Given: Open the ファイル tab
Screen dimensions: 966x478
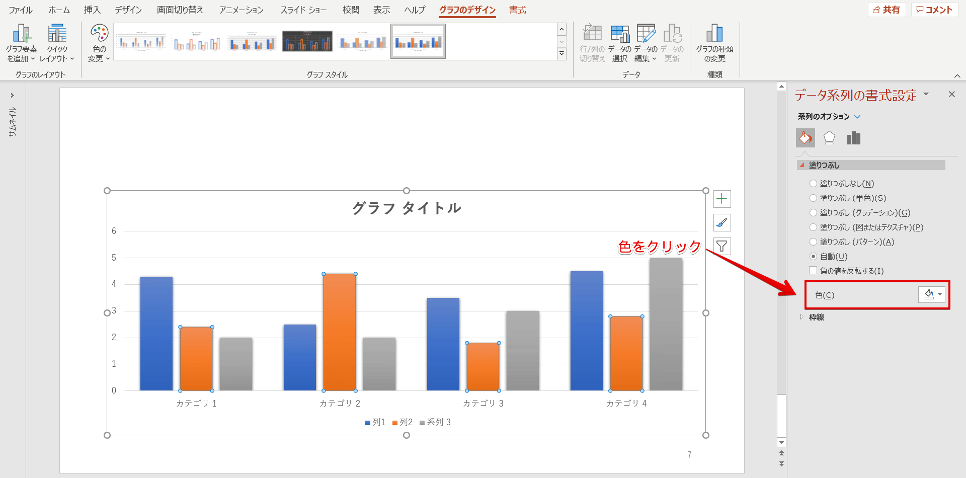Looking at the screenshot, I should [21, 10].
